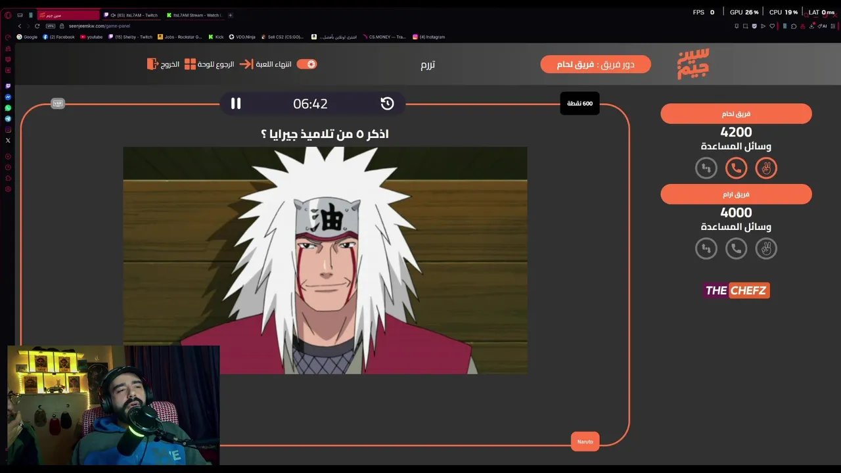The image size is (841, 473).
Task: Open the Sell CS2 (CS:GO) bookmark
Action: pyautogui.click(x=282, y=37)
